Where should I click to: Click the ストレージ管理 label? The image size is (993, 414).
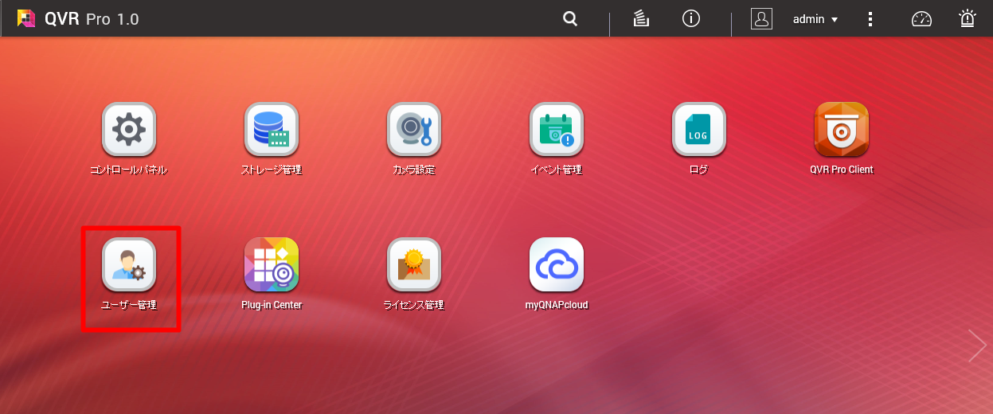(272, 170)
